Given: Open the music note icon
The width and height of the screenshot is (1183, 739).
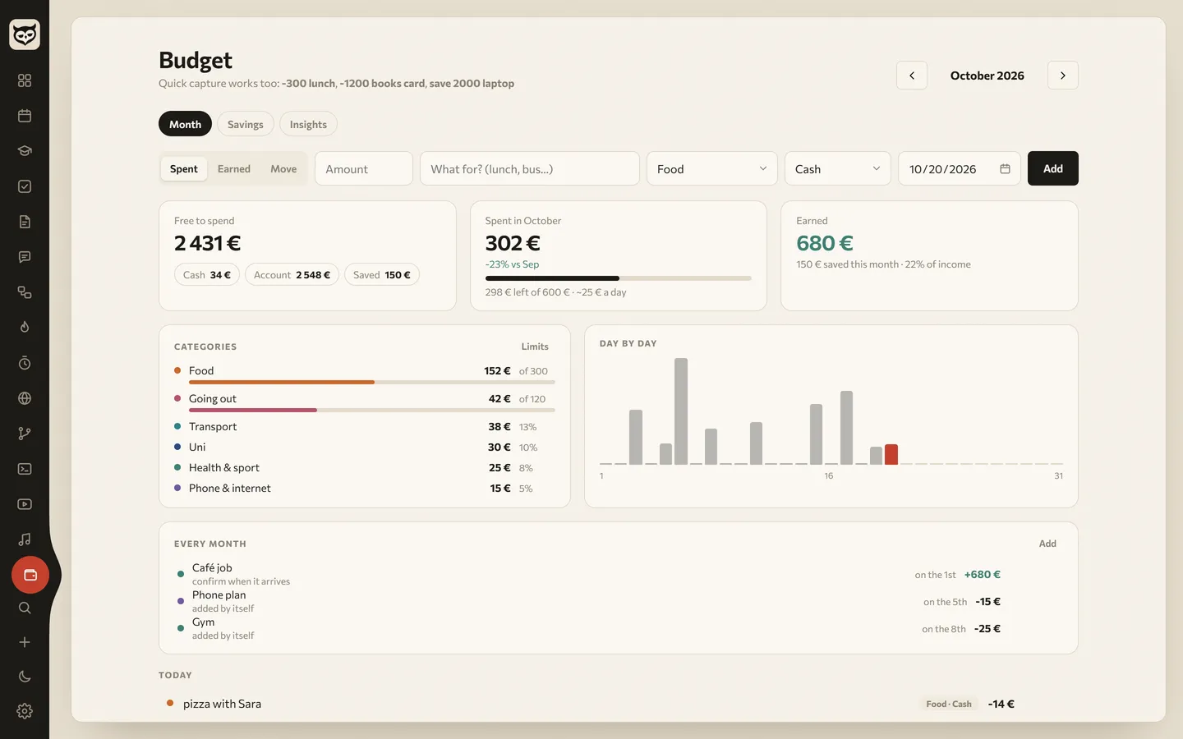Looking at the screenshot, I should coord(25,539).
